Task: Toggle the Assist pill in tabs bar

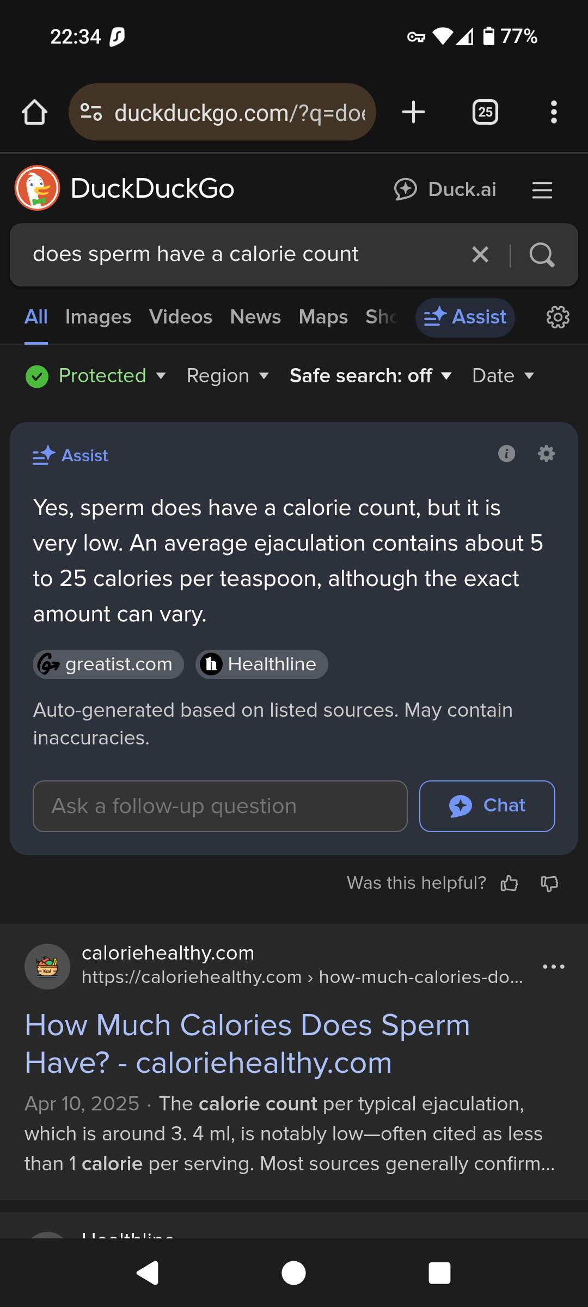Action: (465, 317)
